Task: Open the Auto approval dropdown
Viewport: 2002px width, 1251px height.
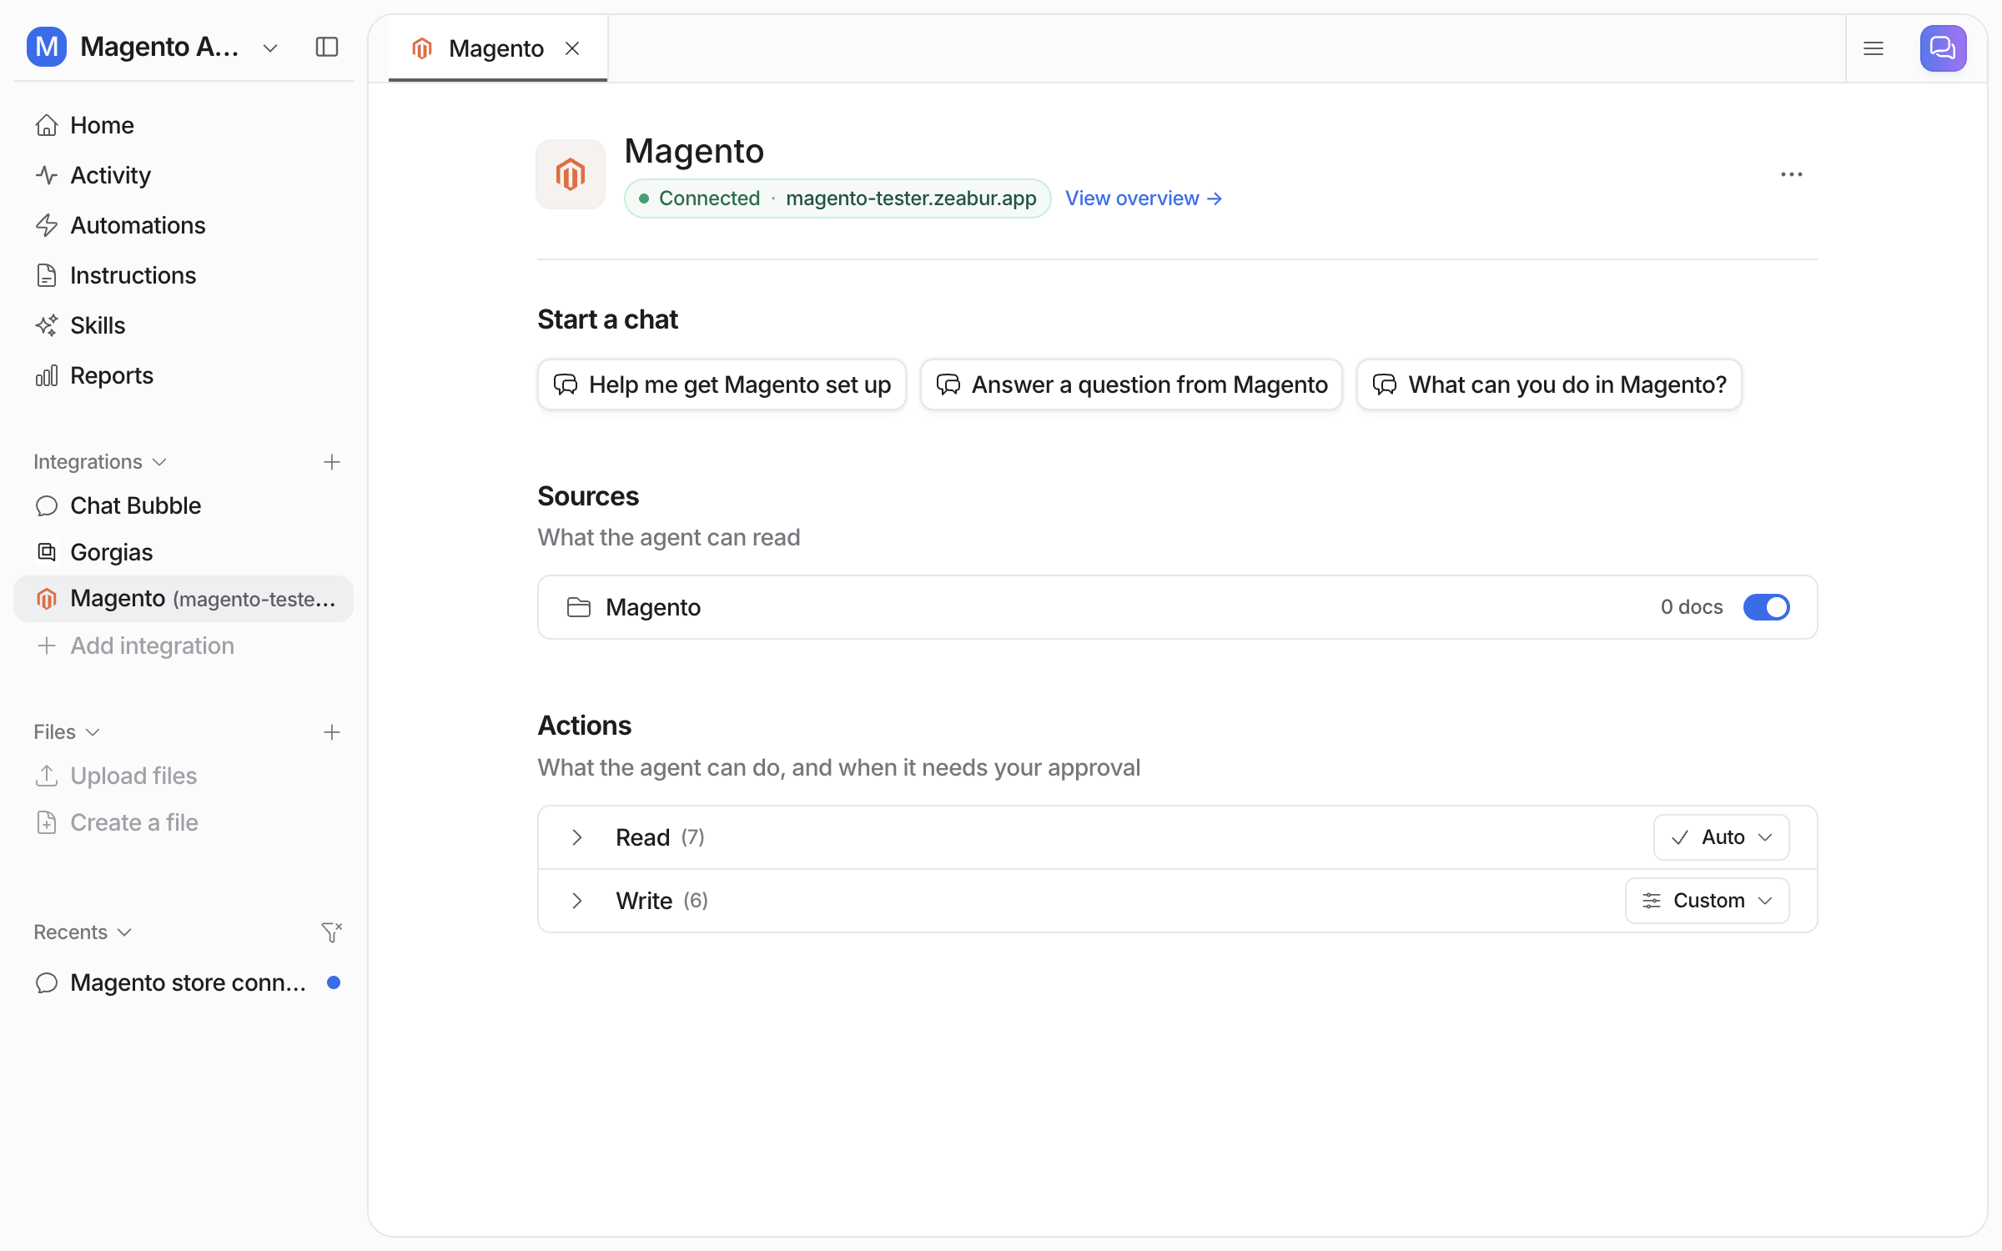Action: [x=1721, y=837]
